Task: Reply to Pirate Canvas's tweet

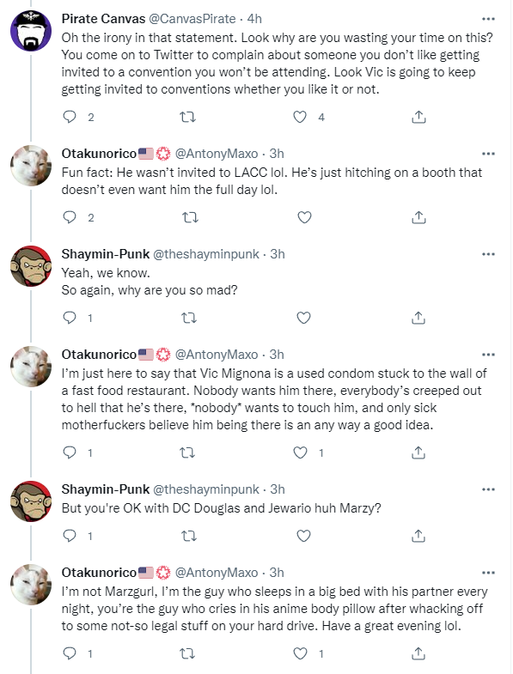Action: 70,117
